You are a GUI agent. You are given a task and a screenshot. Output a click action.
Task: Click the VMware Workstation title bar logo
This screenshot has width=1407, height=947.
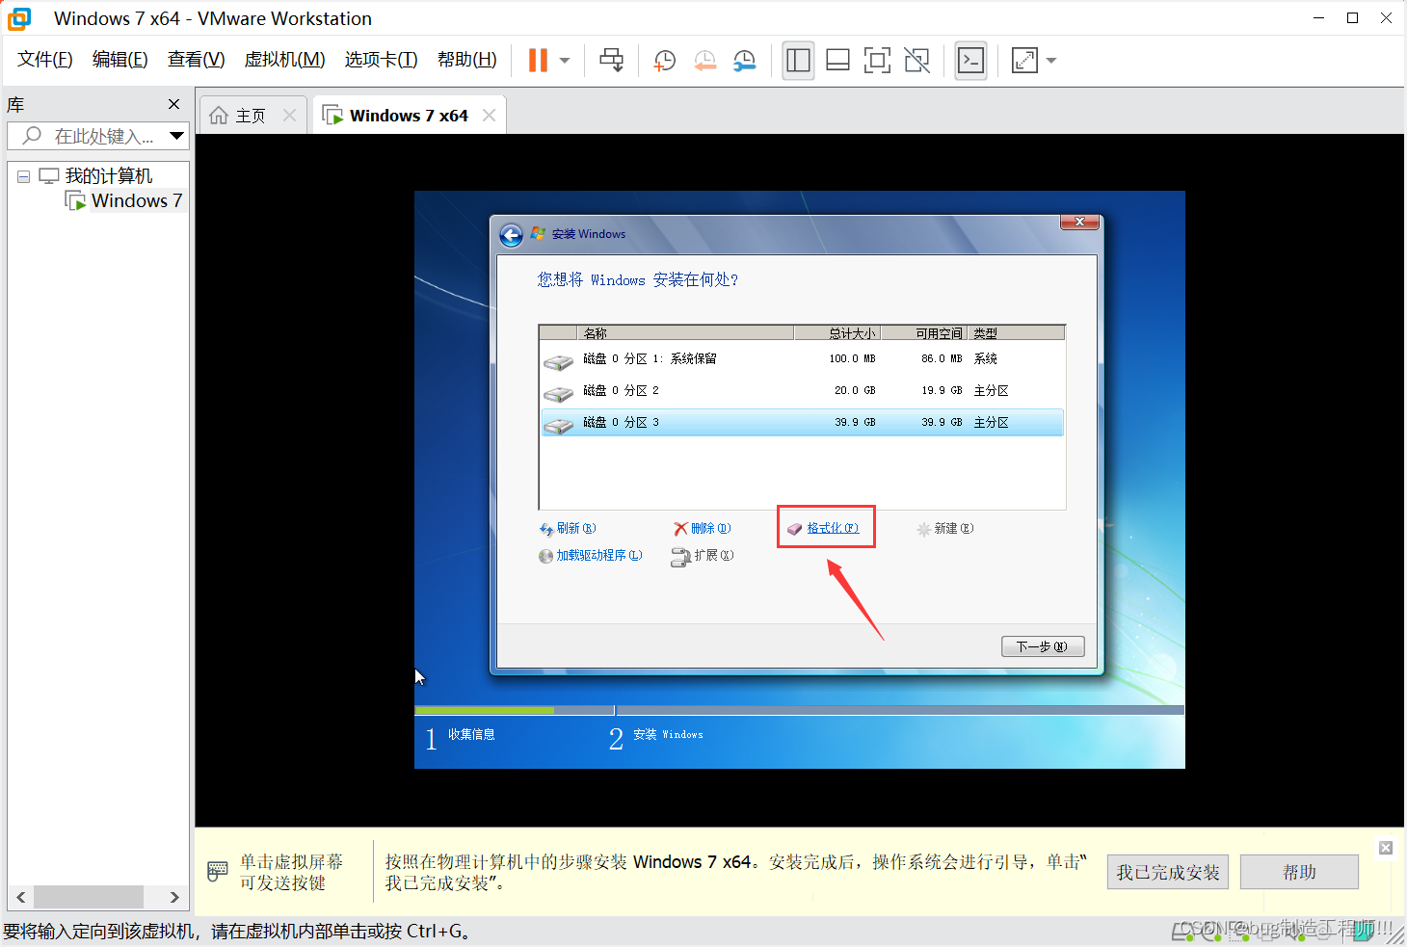pos(18,18)
